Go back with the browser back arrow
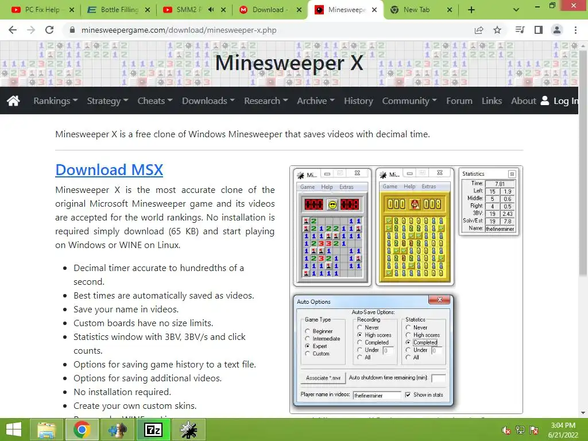The height and width of the screenshot is (441, 588). click(13, 30)
